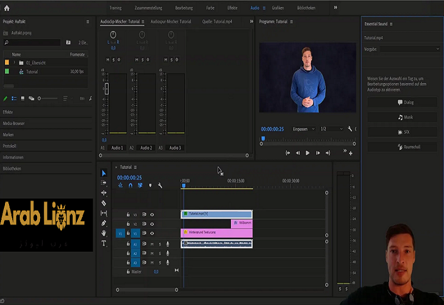Assign Raumschall audio type
This screenshot has height=305, width=444.
(x=402, y=147)
